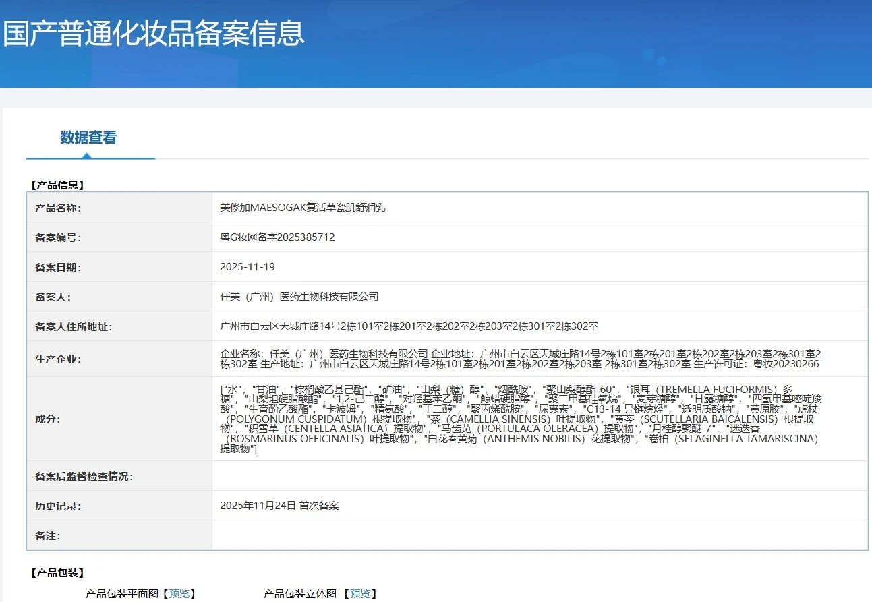Screen dimensions: 872x602
Task: Click the 备案日期 row label
Action: [x=58, y=267]
